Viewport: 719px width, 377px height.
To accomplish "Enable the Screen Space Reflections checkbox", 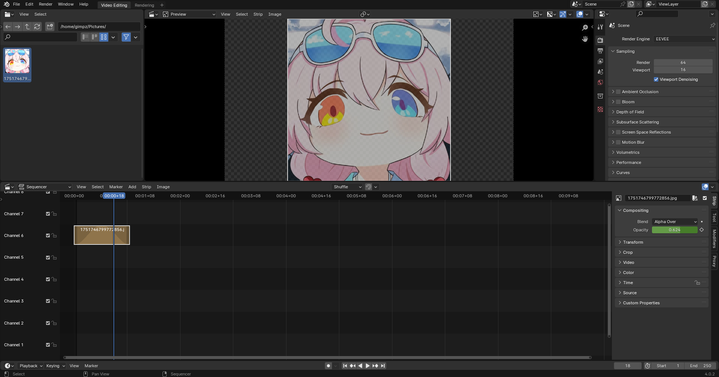I will pos(618,132).
